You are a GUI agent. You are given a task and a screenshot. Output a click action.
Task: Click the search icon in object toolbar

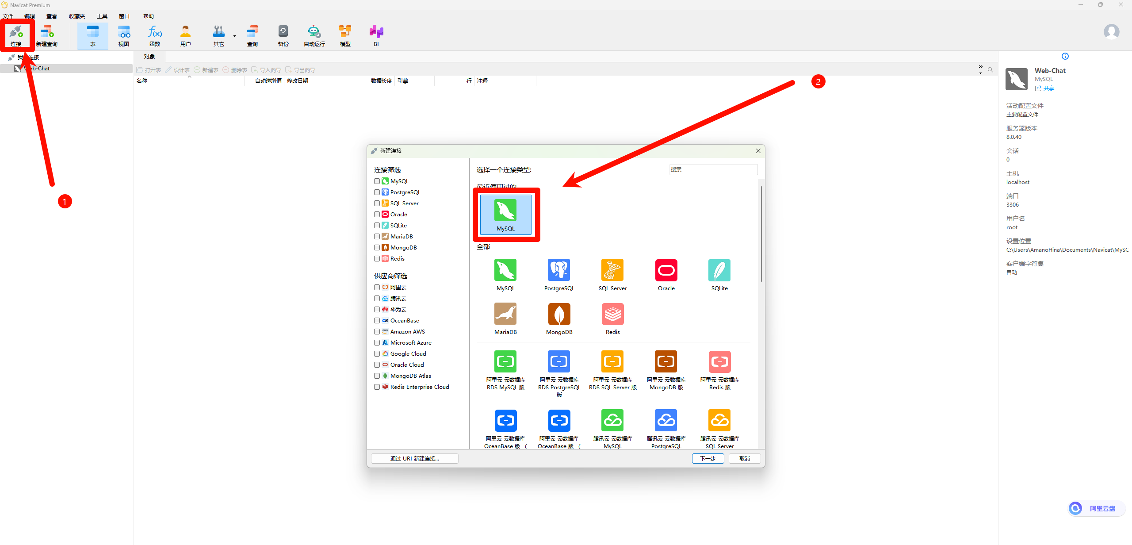point(990,70)
